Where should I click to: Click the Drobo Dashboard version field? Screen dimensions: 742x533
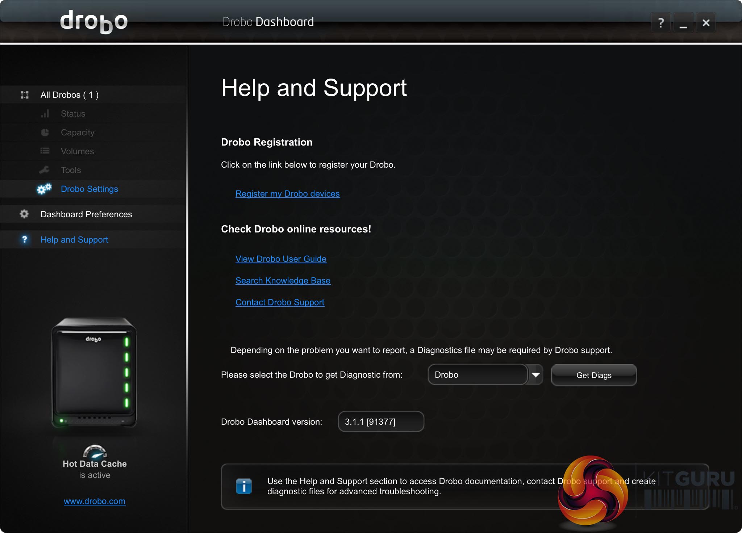(381, 421)
